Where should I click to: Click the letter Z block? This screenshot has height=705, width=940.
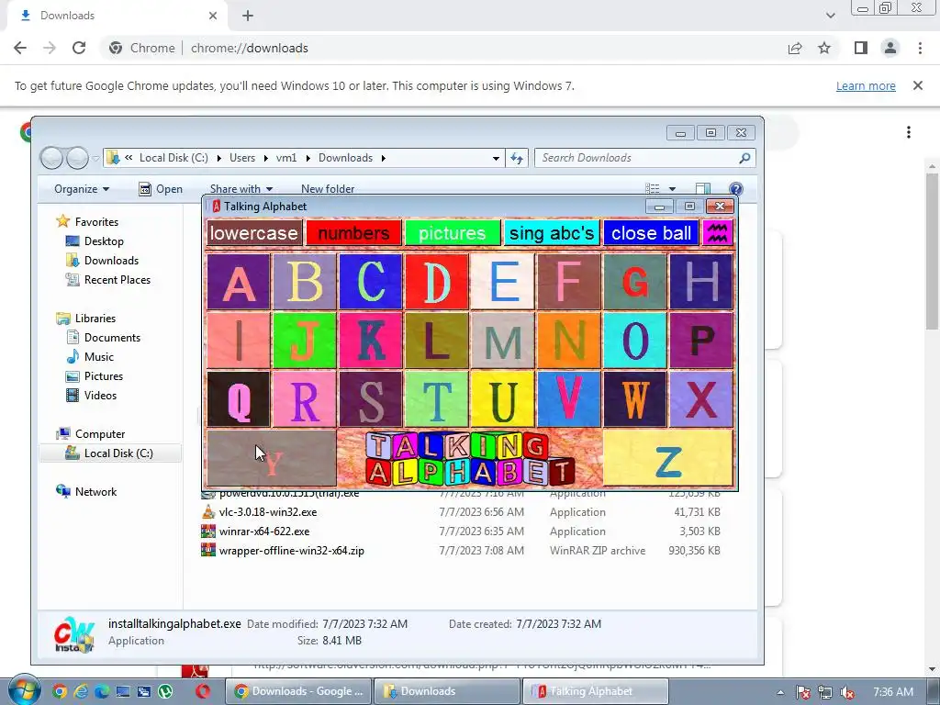tap(668, 457)
